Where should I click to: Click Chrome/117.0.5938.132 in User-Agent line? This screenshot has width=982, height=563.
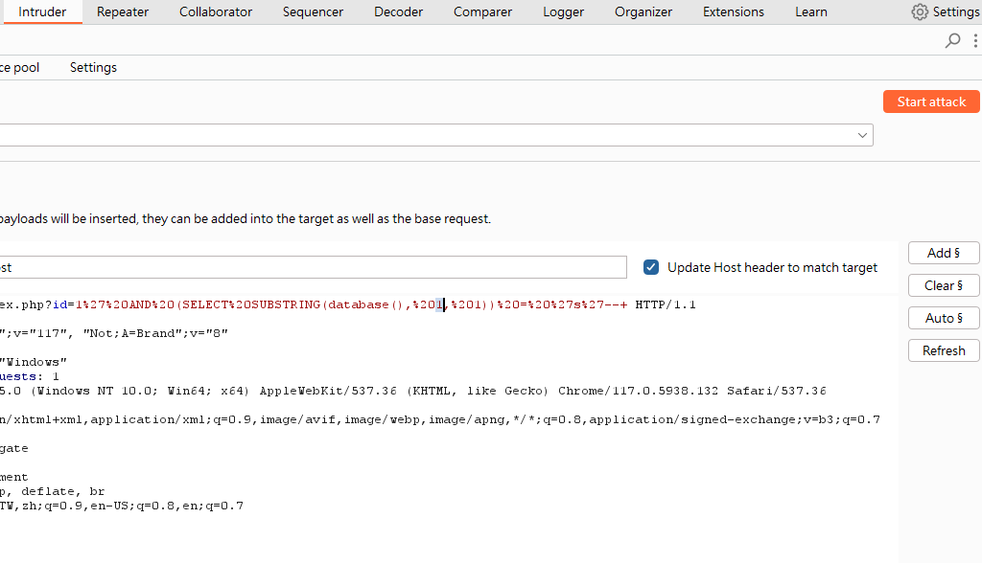click(638, 391)
